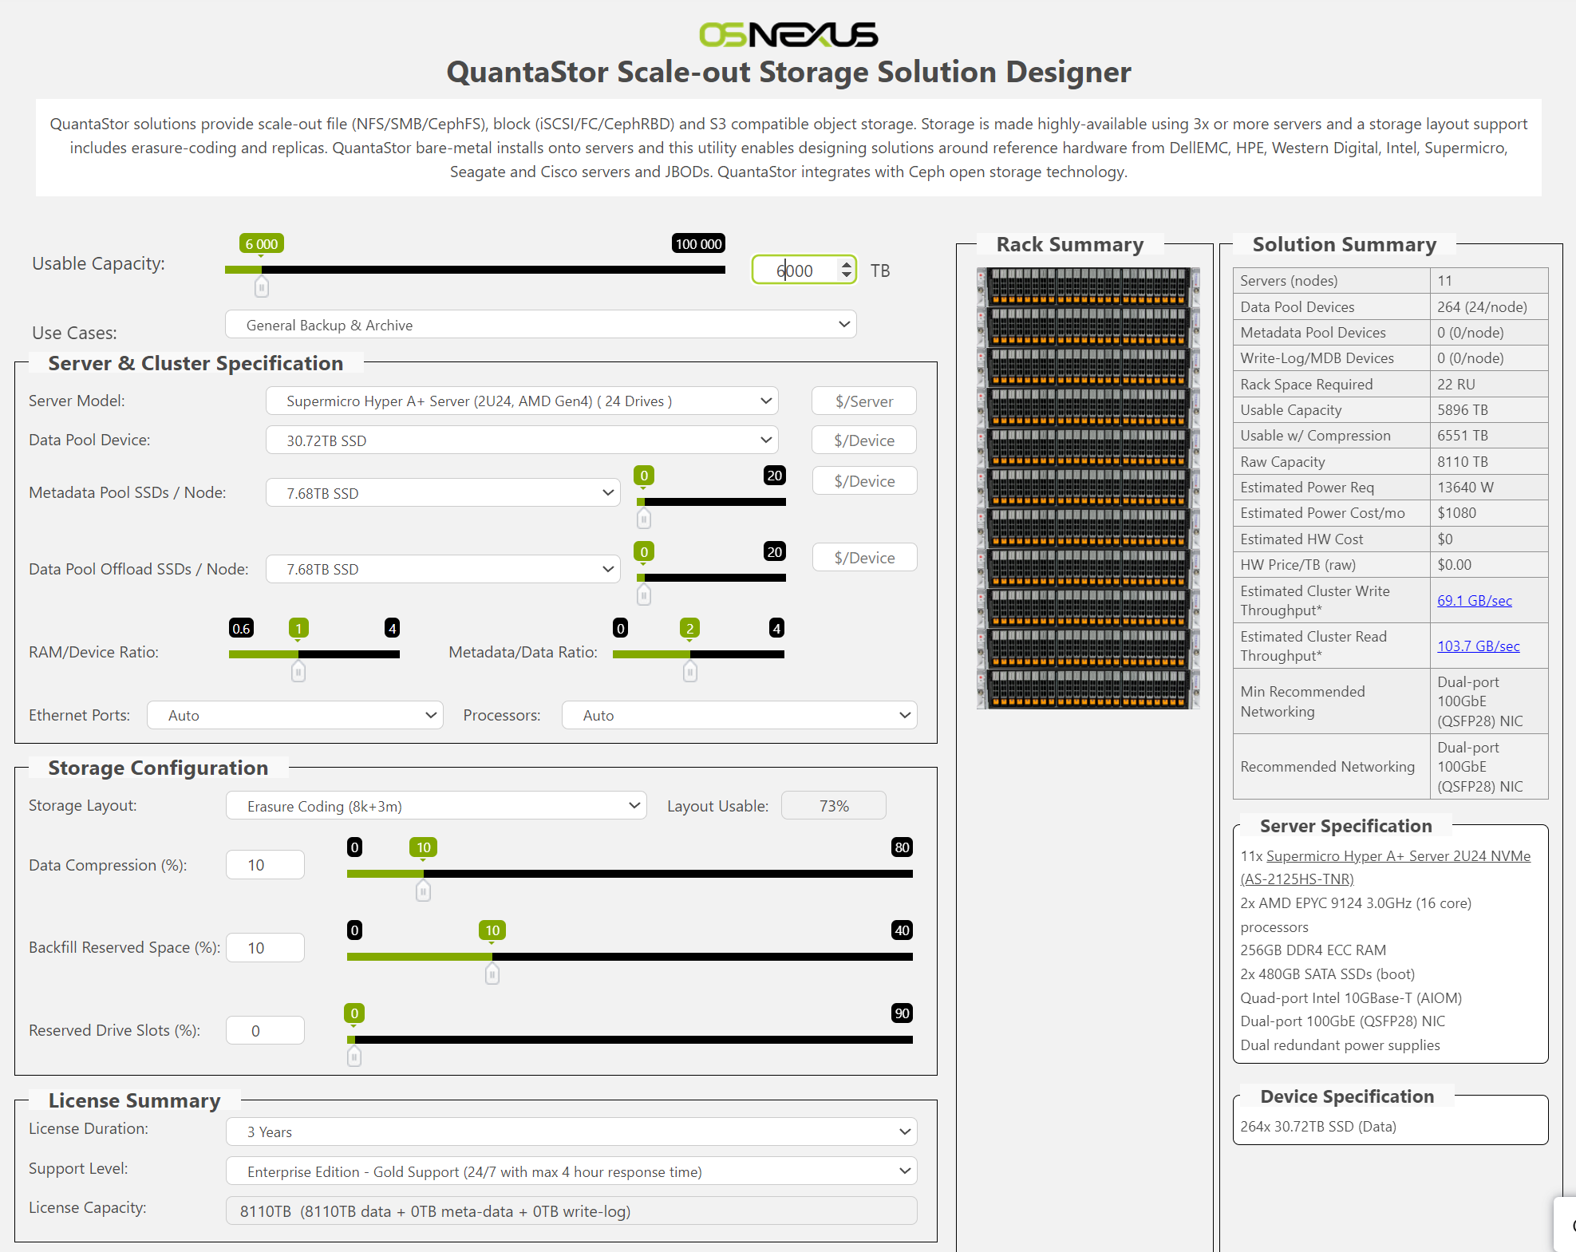This screenshot has height=1252, width=1576.
Task: Open the Use Cases dropdown
Action: [540, 325]
